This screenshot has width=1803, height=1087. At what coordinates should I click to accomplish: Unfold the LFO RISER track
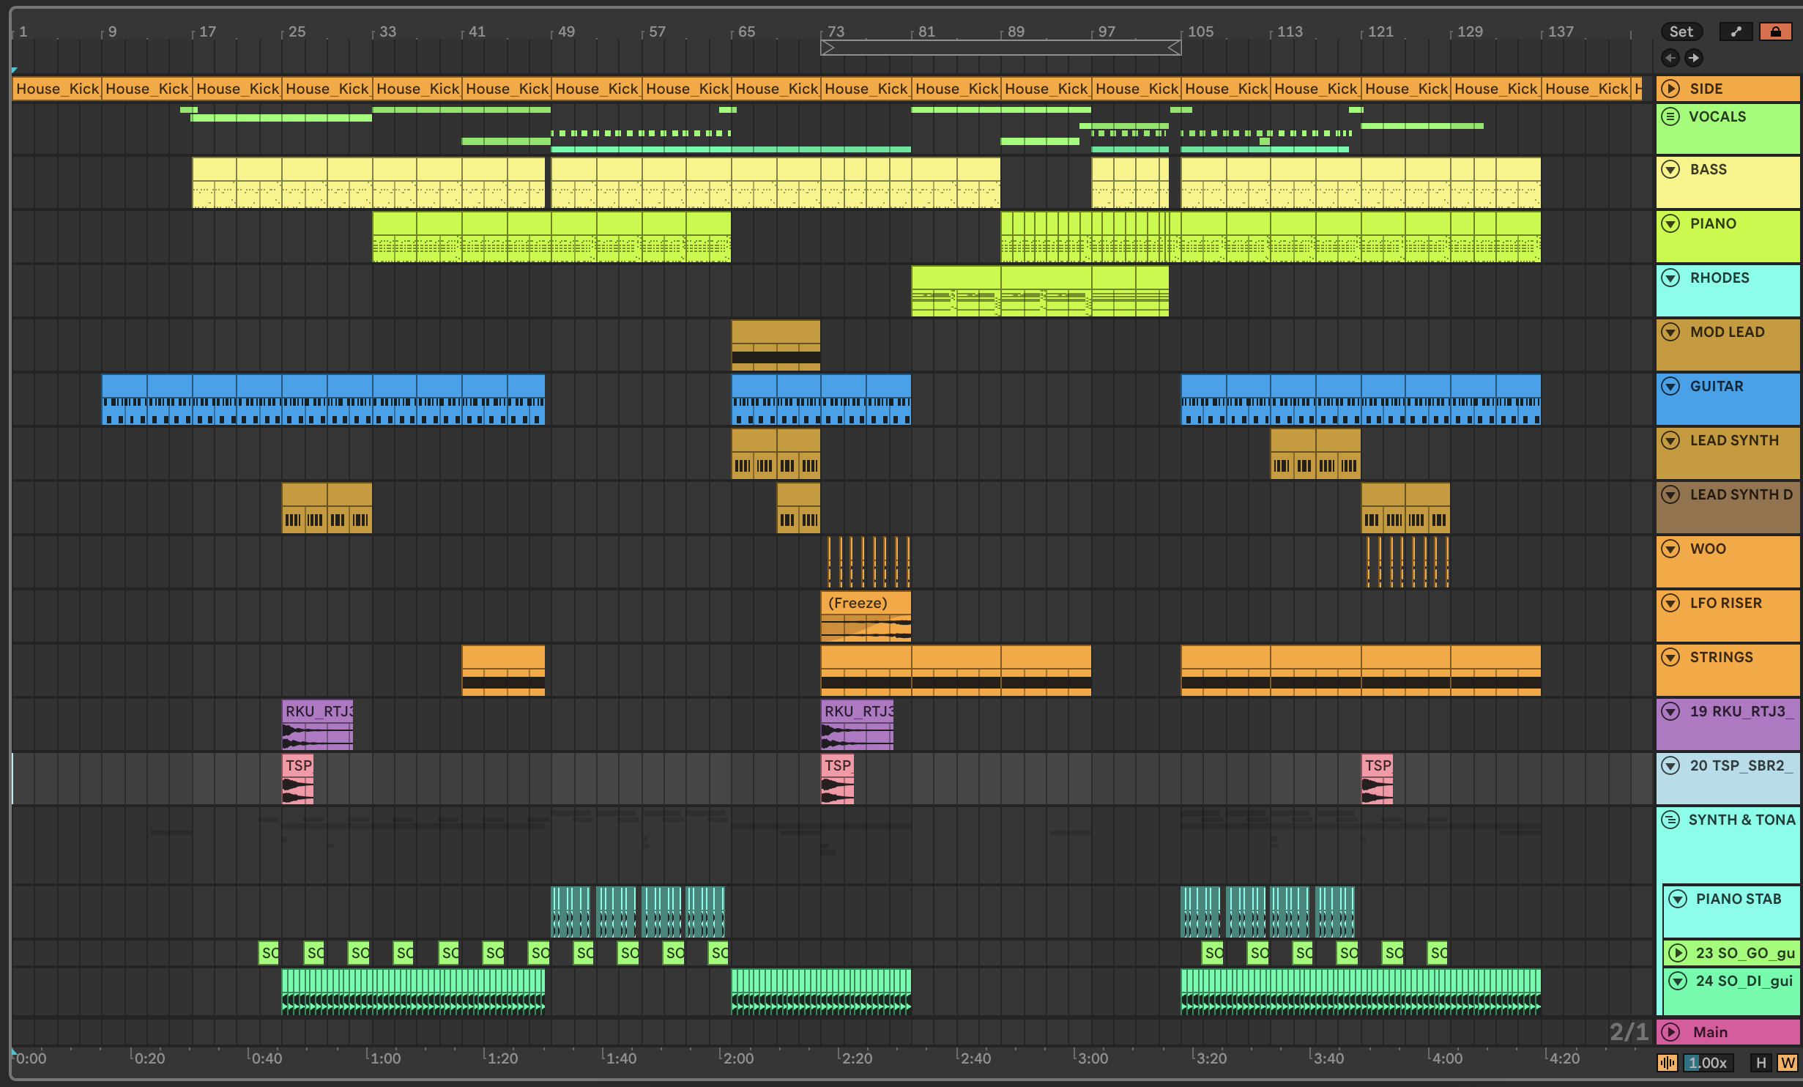point(1670,603)
